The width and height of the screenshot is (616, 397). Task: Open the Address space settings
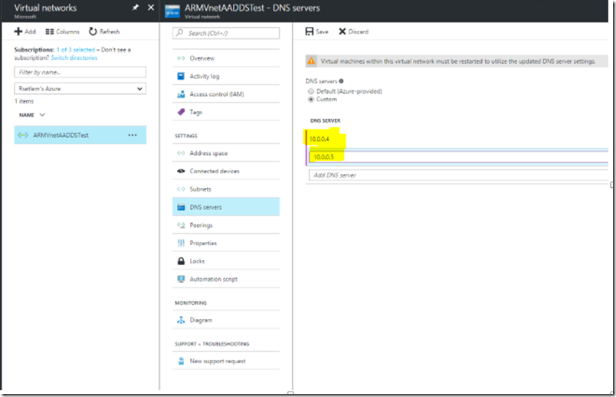point(226,153)
